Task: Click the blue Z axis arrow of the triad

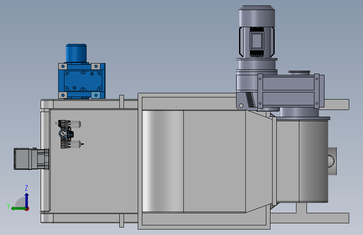Action: click(27, 199)
